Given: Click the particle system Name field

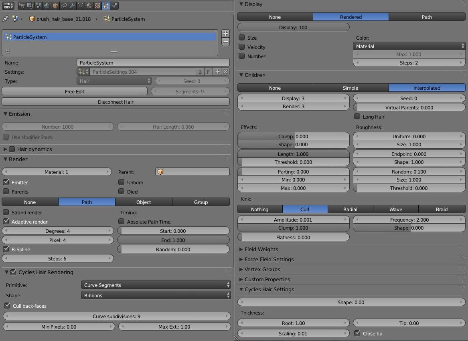Looking at the screenshot, I should click(153, 63).
